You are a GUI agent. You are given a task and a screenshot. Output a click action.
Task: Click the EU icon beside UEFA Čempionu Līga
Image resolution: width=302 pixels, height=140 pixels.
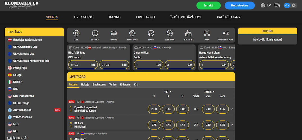[x=10, y=47]
